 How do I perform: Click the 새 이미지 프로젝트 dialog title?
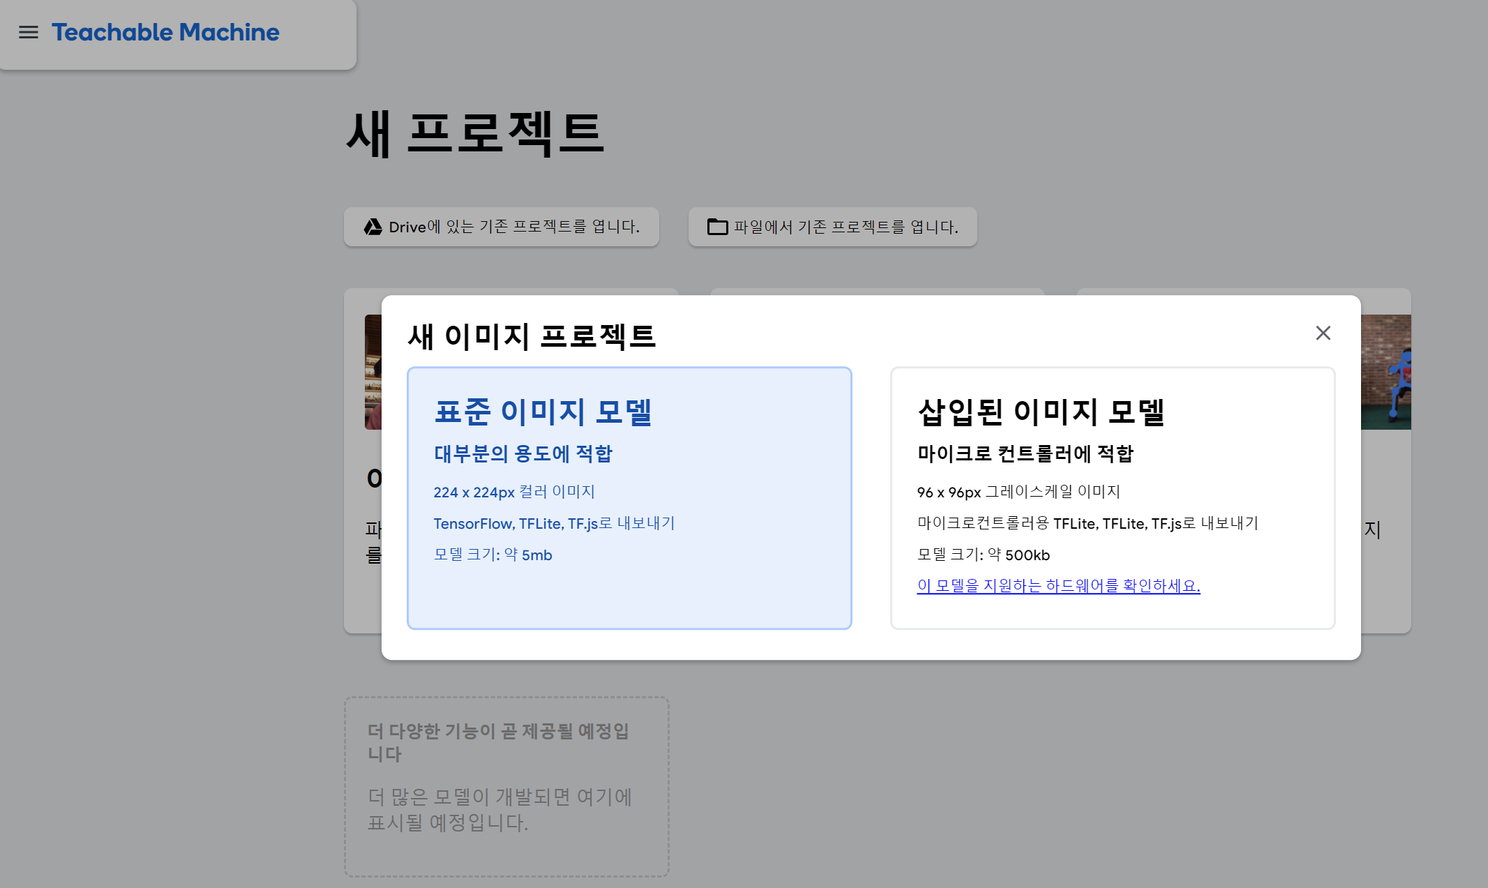coord(532,336)
